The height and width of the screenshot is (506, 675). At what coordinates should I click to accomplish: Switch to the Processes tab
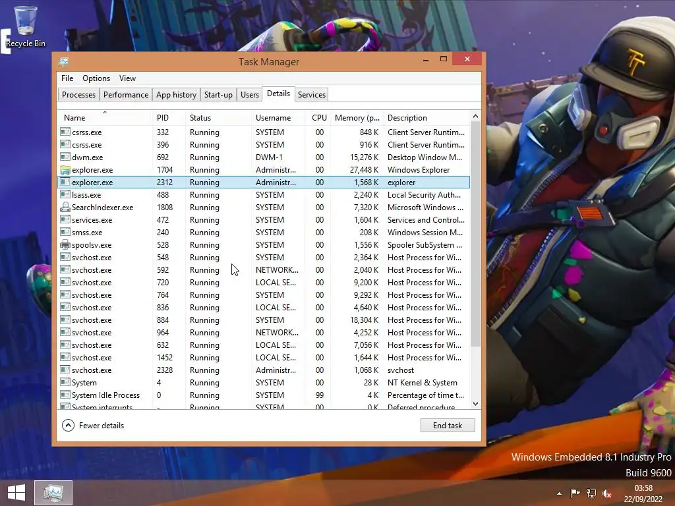(79, 95)
